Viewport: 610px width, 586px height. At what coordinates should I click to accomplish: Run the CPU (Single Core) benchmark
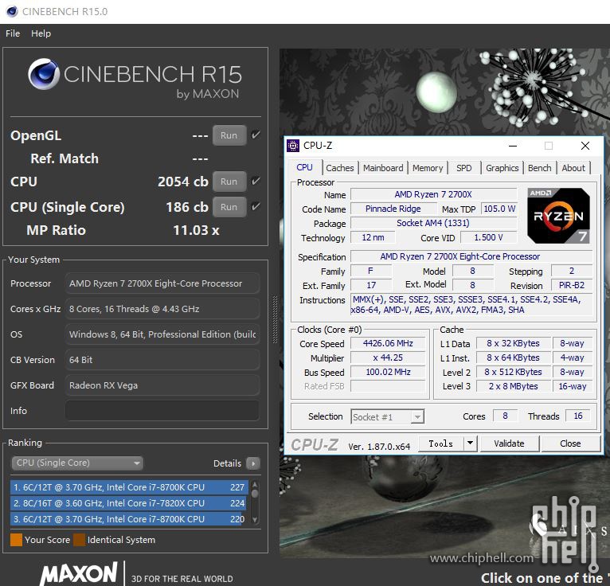pos(229,207)
